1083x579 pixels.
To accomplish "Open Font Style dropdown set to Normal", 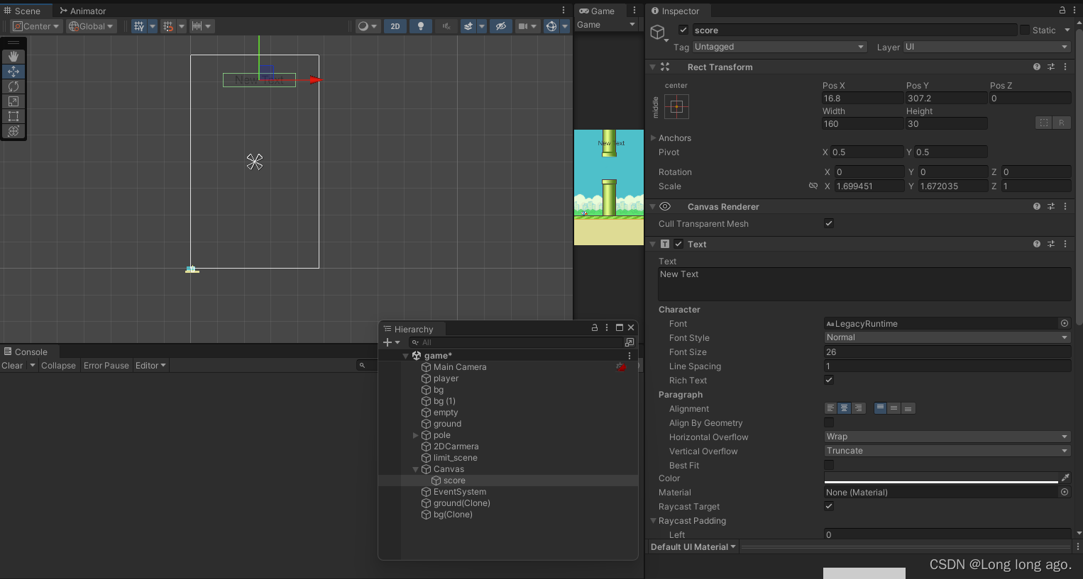I will (947, 337).
